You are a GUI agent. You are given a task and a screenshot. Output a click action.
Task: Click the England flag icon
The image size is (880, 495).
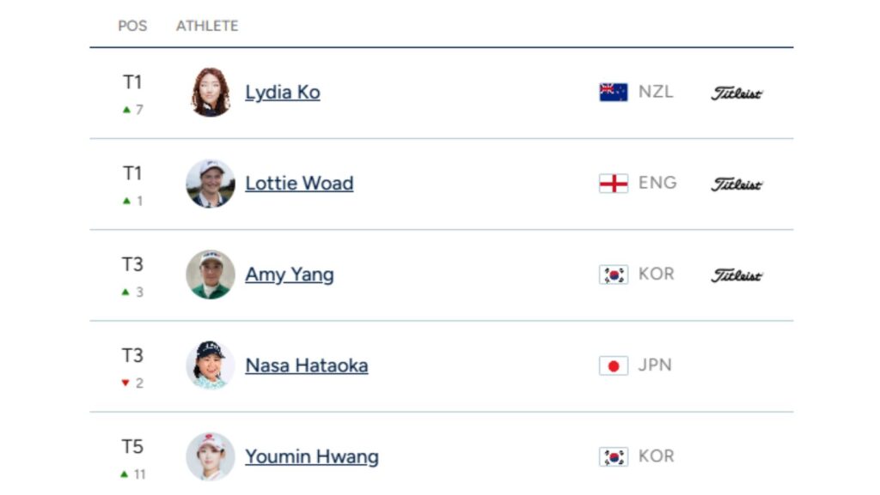click(614, 184)
